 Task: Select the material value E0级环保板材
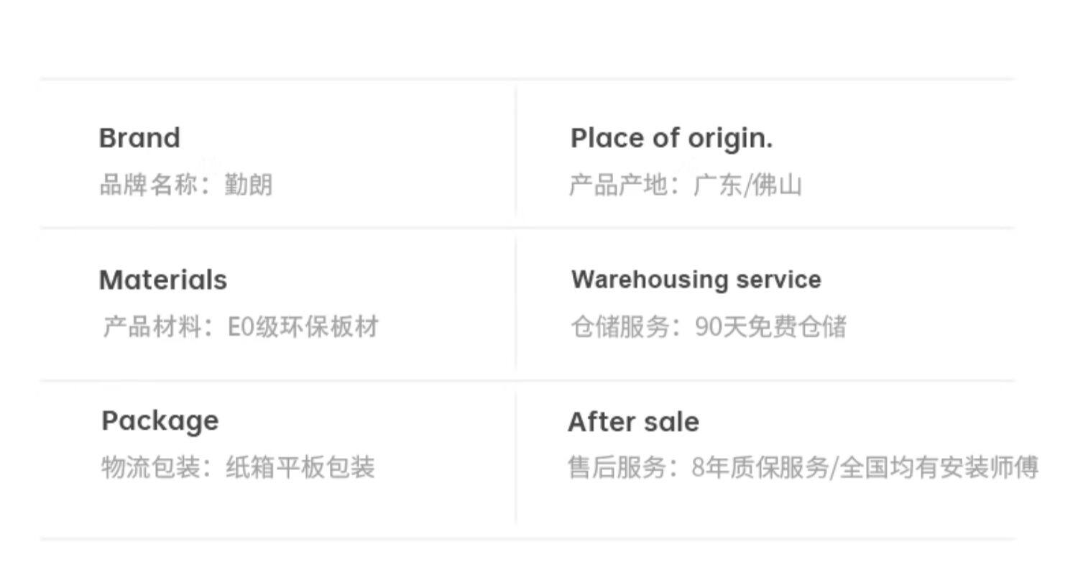pos(303,326)
